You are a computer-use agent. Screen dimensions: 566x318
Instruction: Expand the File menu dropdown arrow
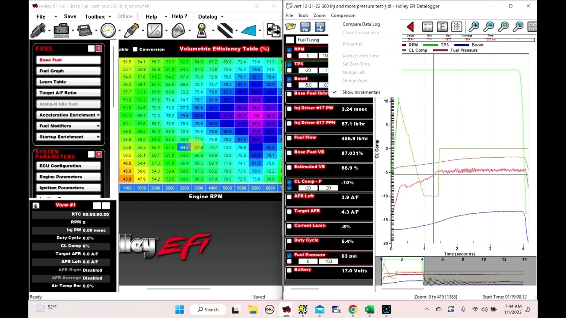tap(55, 17)
